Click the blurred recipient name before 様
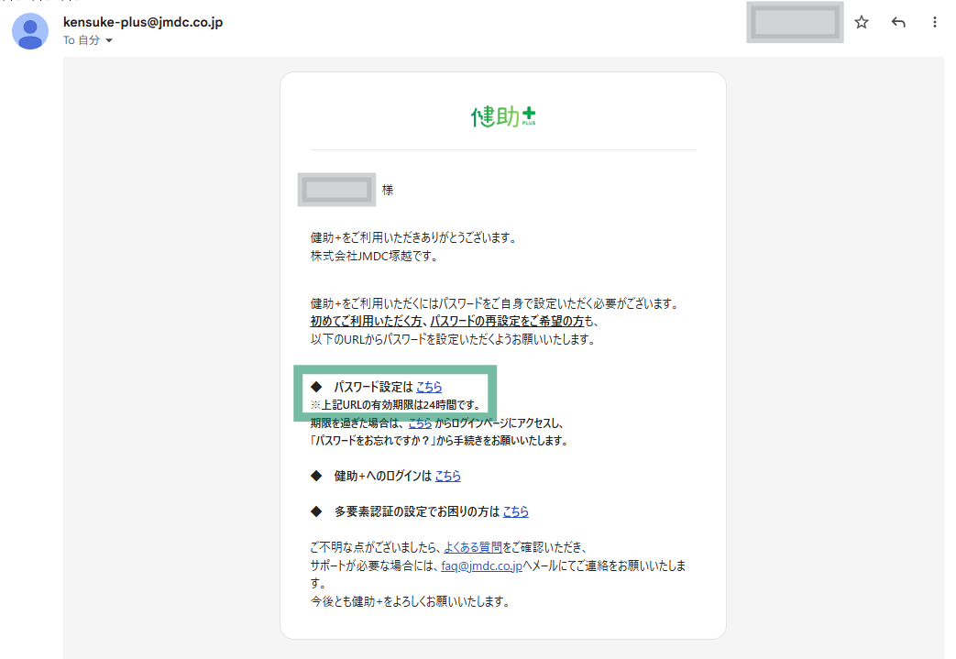This screenshot has width=956, height=659. pyautogui.click(x=337, y=190)
